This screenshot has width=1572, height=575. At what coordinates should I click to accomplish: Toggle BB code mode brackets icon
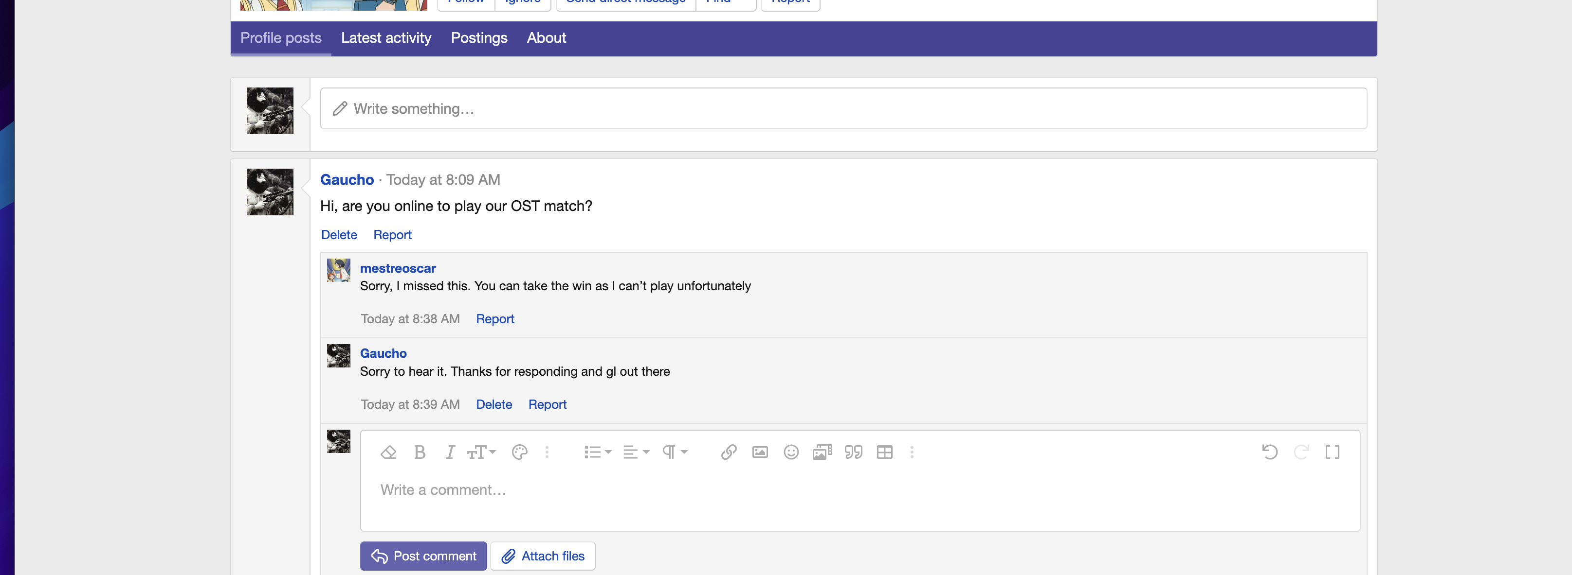tap(1332, 452)
